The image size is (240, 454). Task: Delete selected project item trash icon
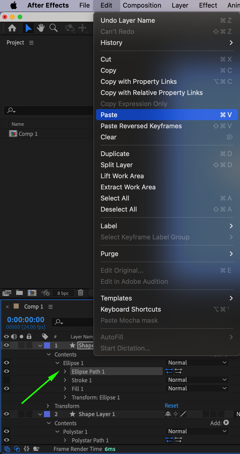81,293
